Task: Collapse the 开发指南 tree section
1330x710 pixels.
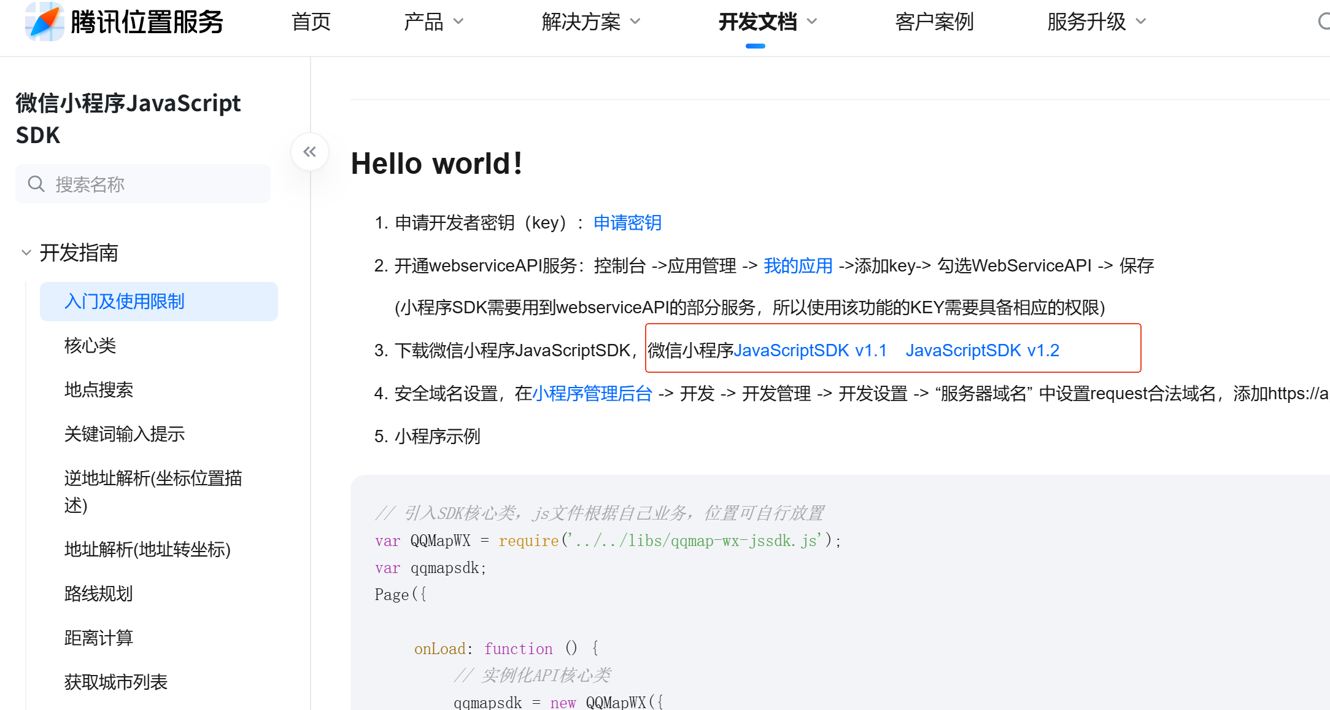Action: 26,252
